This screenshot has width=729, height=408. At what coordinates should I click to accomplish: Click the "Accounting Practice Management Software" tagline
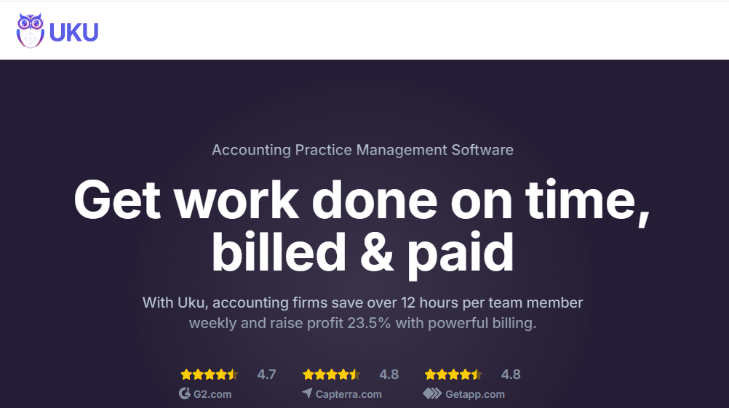[x=362, y=150]
